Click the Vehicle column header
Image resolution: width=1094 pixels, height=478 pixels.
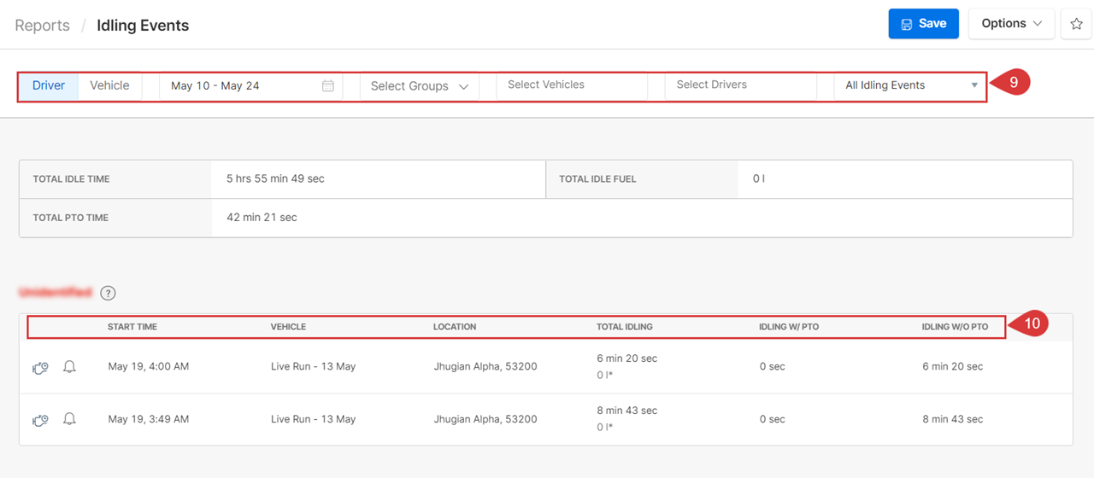[x=288, y=327]
